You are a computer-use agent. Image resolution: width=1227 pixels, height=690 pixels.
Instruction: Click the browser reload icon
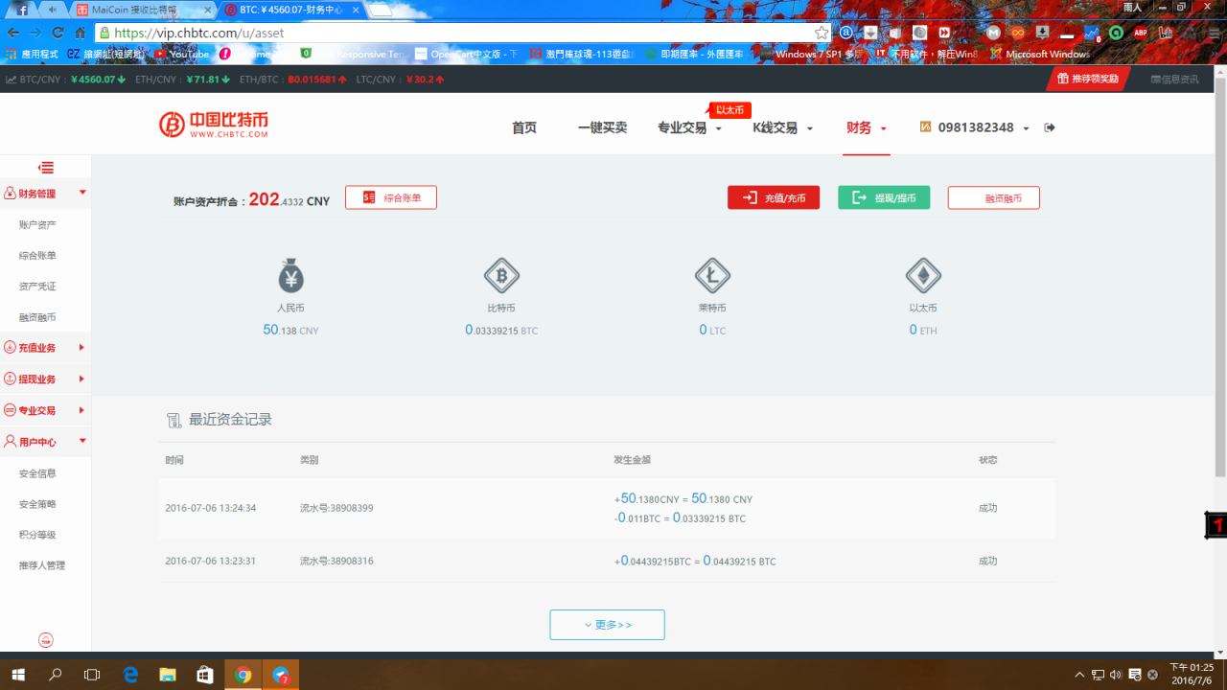click(58, 33)
